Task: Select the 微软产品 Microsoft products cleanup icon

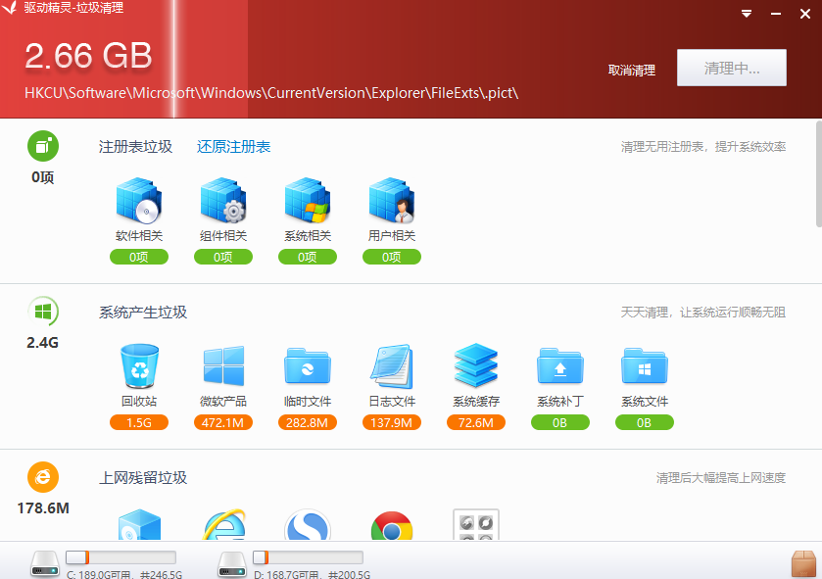Action: pos(222,368)
